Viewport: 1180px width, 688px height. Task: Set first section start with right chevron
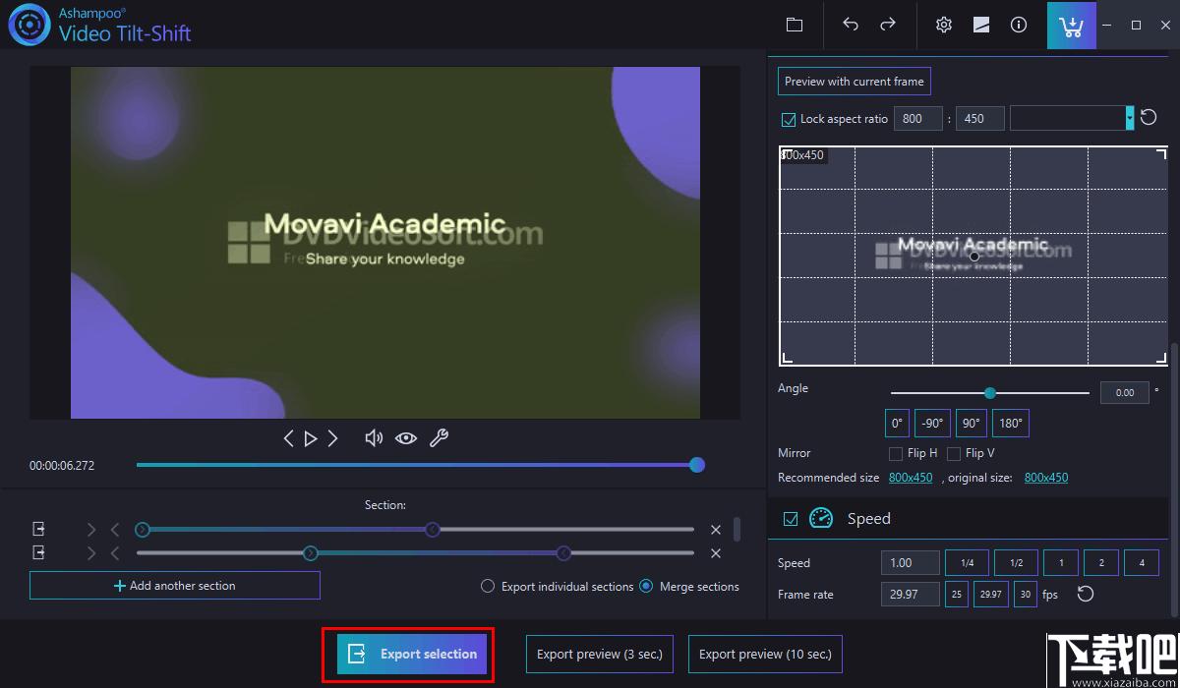point(91,530)
